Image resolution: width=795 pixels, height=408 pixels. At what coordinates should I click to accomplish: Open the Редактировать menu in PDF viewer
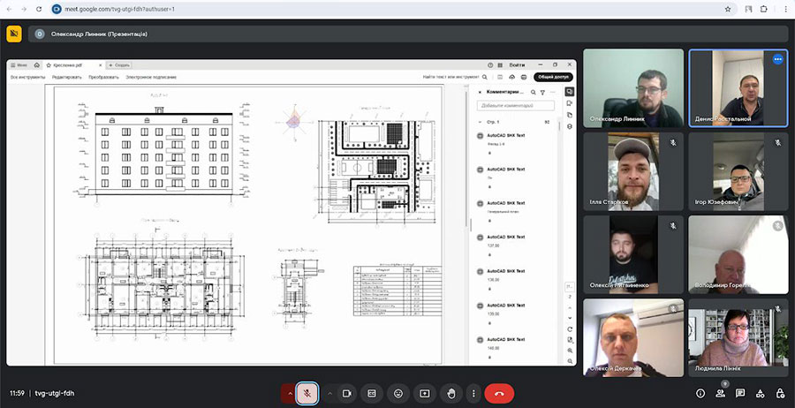point(66,77)
